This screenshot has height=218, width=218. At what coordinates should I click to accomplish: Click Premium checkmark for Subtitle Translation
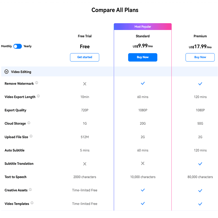[200, 164]
